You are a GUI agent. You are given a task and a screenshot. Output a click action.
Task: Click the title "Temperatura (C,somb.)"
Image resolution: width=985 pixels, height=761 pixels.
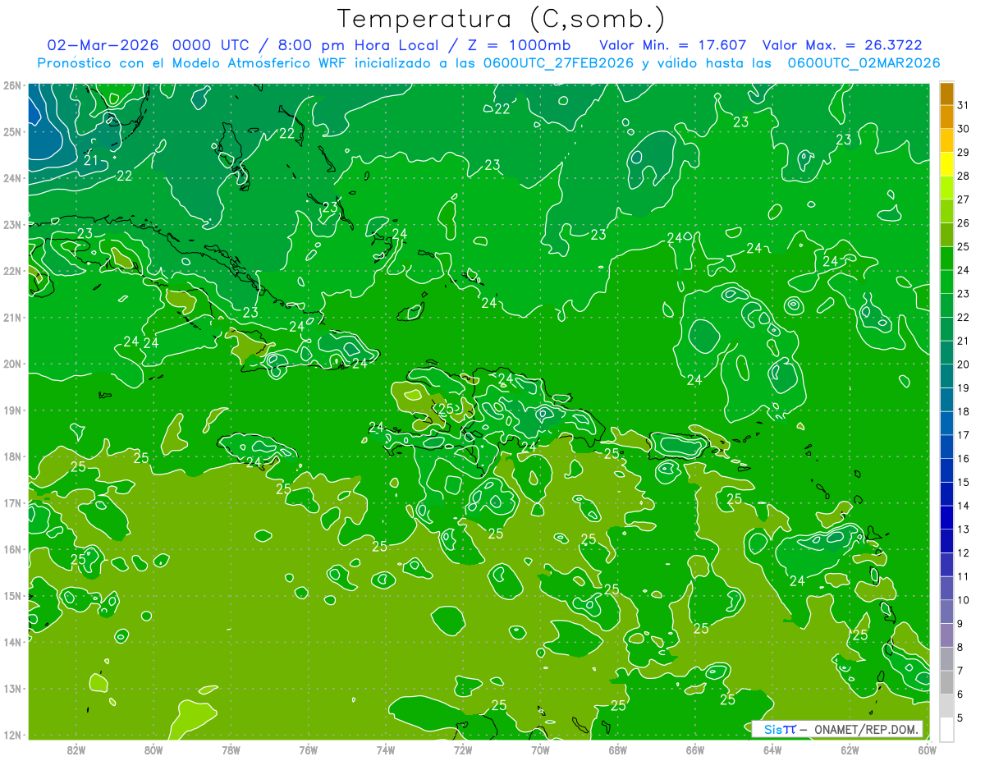(502, 19)
